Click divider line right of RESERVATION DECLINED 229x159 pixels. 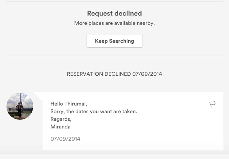point(196,74)
